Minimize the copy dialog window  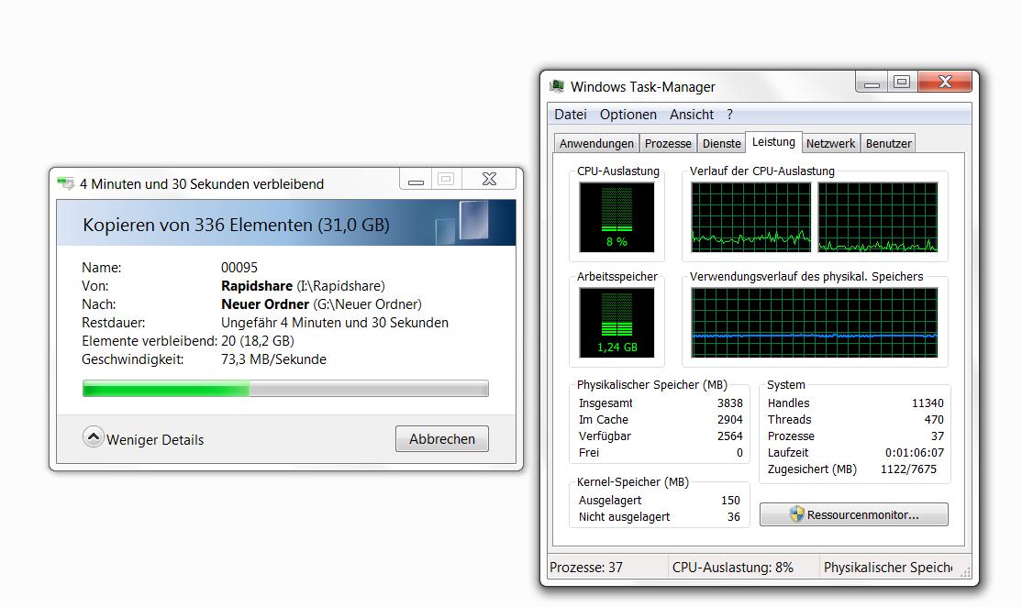(x=416, y=179)
